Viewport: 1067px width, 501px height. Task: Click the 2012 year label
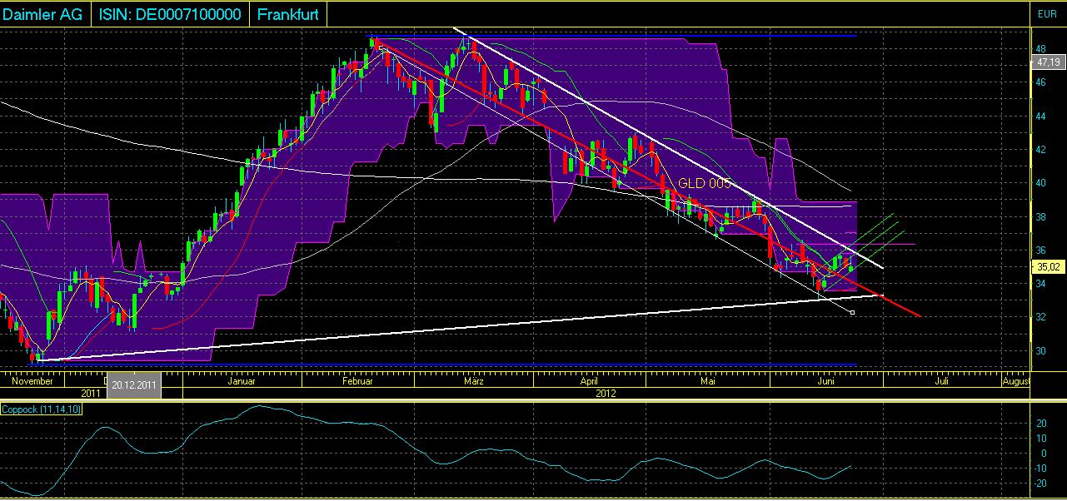point(607,392)
